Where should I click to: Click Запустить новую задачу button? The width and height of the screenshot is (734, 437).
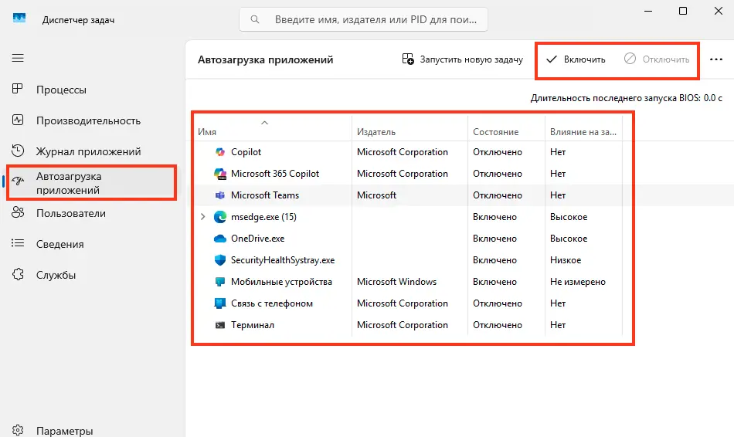pos(463,59)
